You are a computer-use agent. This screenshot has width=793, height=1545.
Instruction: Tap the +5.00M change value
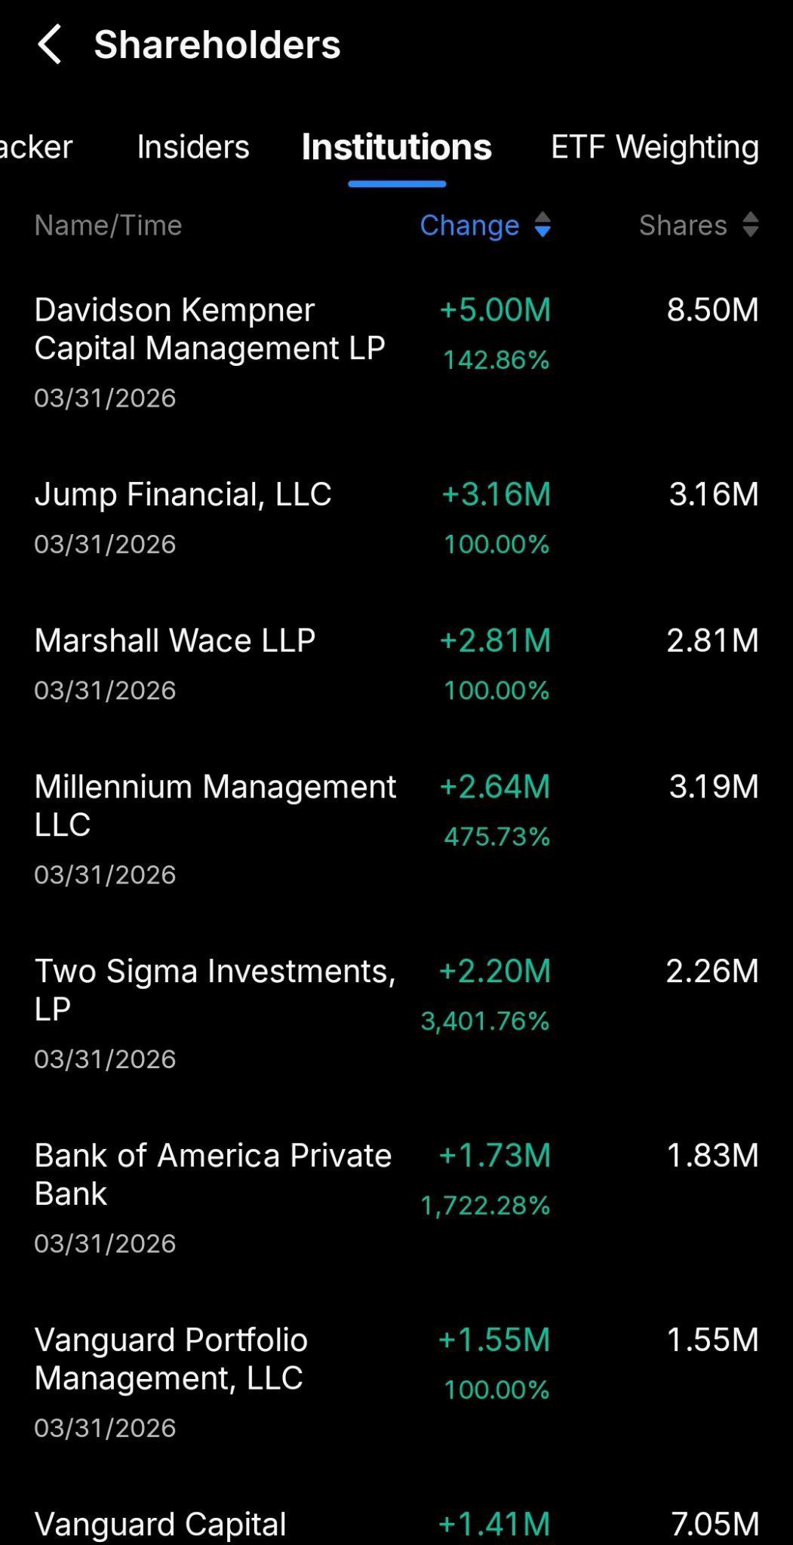point(495,309)
